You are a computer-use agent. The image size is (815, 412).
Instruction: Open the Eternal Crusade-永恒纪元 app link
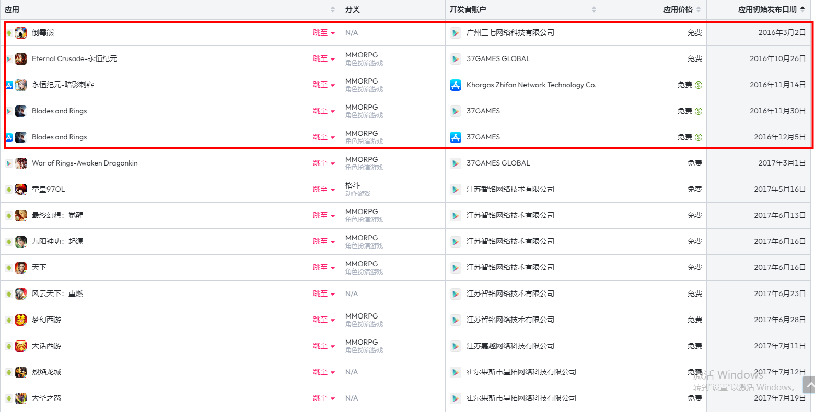(74, 58)
